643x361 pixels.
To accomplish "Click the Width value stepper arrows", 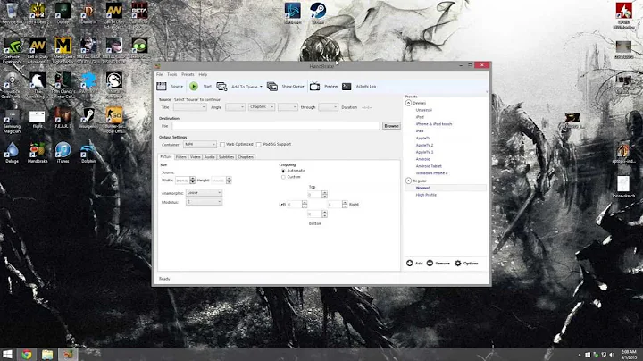I will [192, 180].
